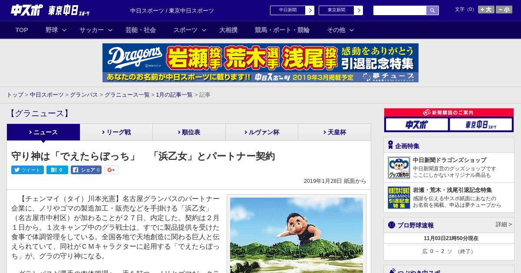Click the 広 0－2 ソ（終了）score

point(449,251)
